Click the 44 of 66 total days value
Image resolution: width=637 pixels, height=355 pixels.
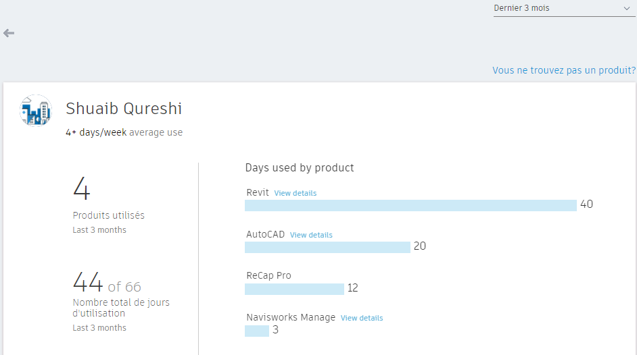107,283
